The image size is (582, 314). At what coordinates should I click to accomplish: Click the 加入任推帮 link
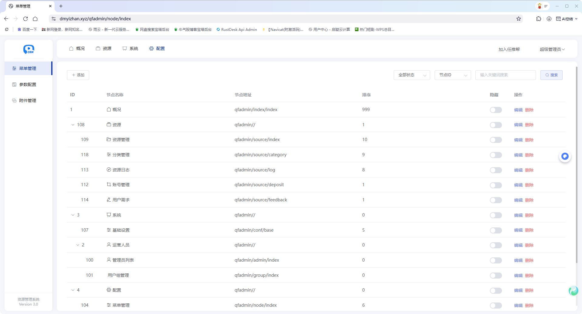[509, 49]
